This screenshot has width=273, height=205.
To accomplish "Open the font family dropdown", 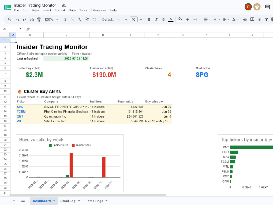I will click(111, 19).
